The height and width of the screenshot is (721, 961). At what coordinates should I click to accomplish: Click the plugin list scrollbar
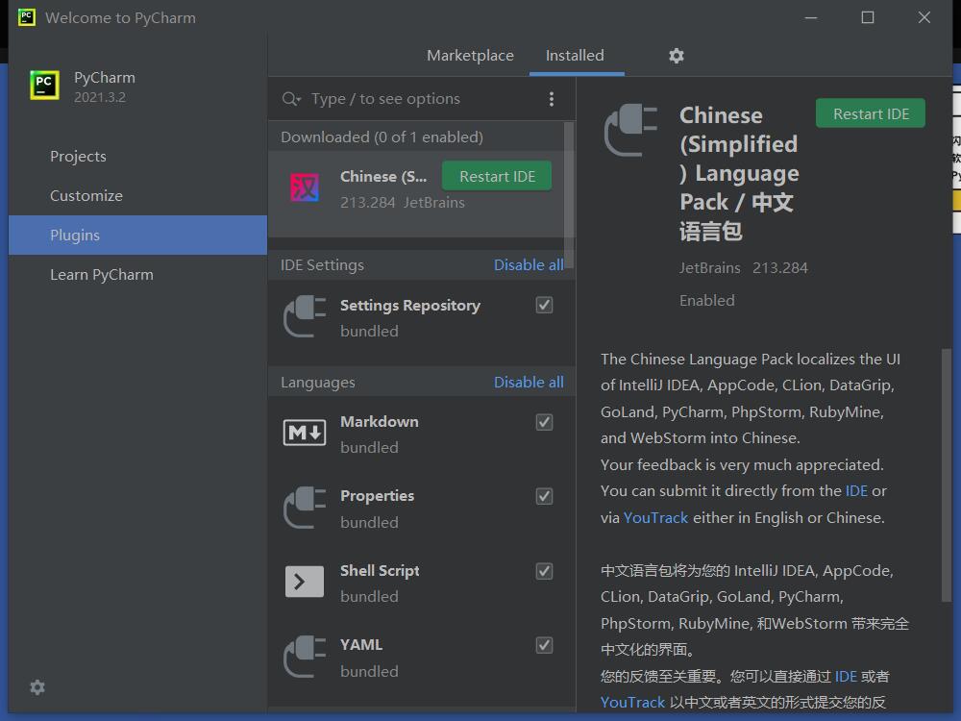tap(569, 195)
